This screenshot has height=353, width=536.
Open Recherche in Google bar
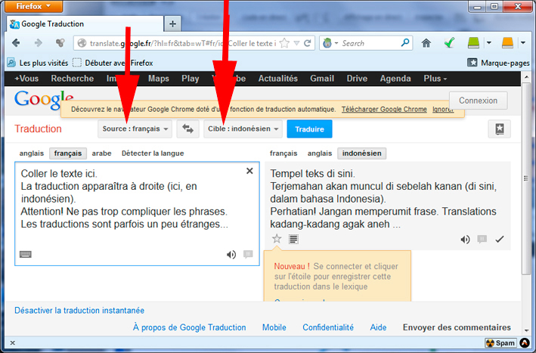(x=72, y=79)
